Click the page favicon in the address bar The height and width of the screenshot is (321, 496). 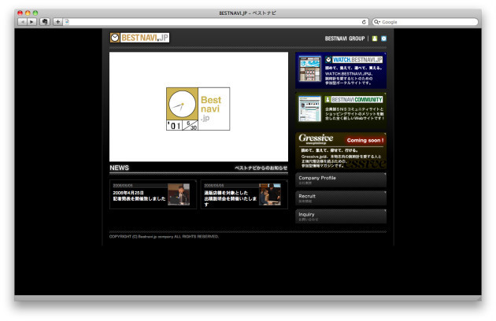click(67, 22)
